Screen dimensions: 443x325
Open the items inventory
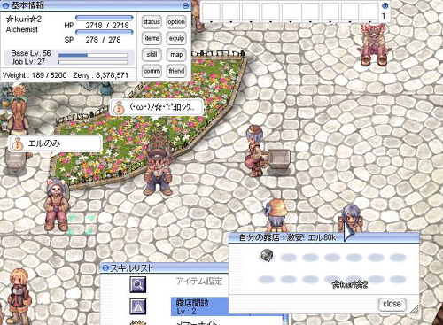click(x=152, y=38)
